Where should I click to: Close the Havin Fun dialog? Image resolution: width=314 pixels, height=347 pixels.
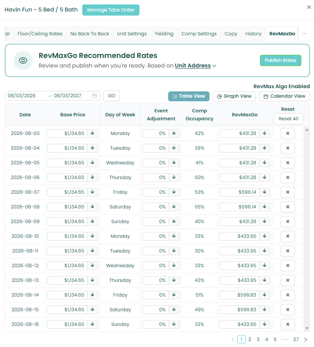click(309, 7)
